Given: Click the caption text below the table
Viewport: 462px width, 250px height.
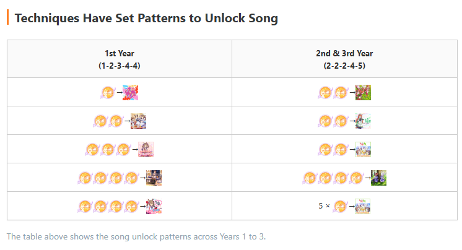Looking at the screenshot, I should (136, 236).
